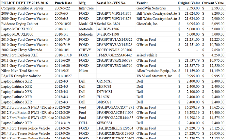Select the Vendor column header cell
226x139 pixels.
tap(142, 3)
